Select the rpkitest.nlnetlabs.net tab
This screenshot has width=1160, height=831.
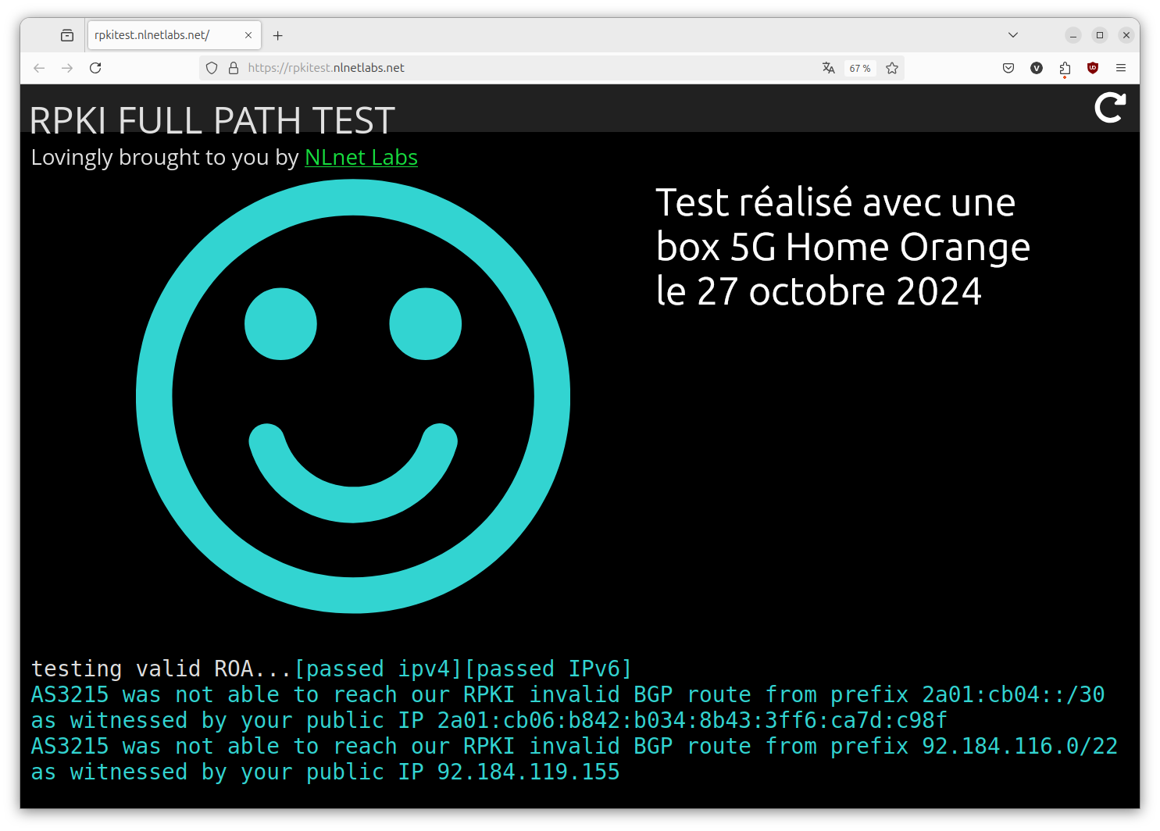174,35
